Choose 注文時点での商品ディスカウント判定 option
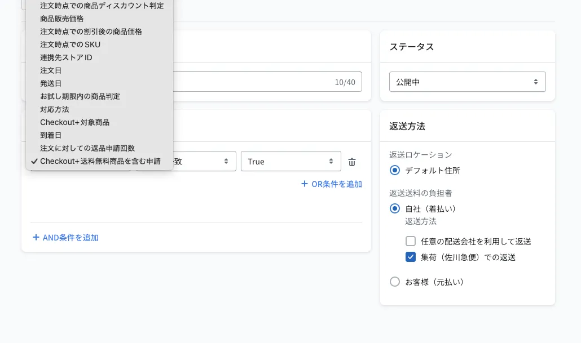Viewport: 581px width, 343px height. (x=99, y=6)
